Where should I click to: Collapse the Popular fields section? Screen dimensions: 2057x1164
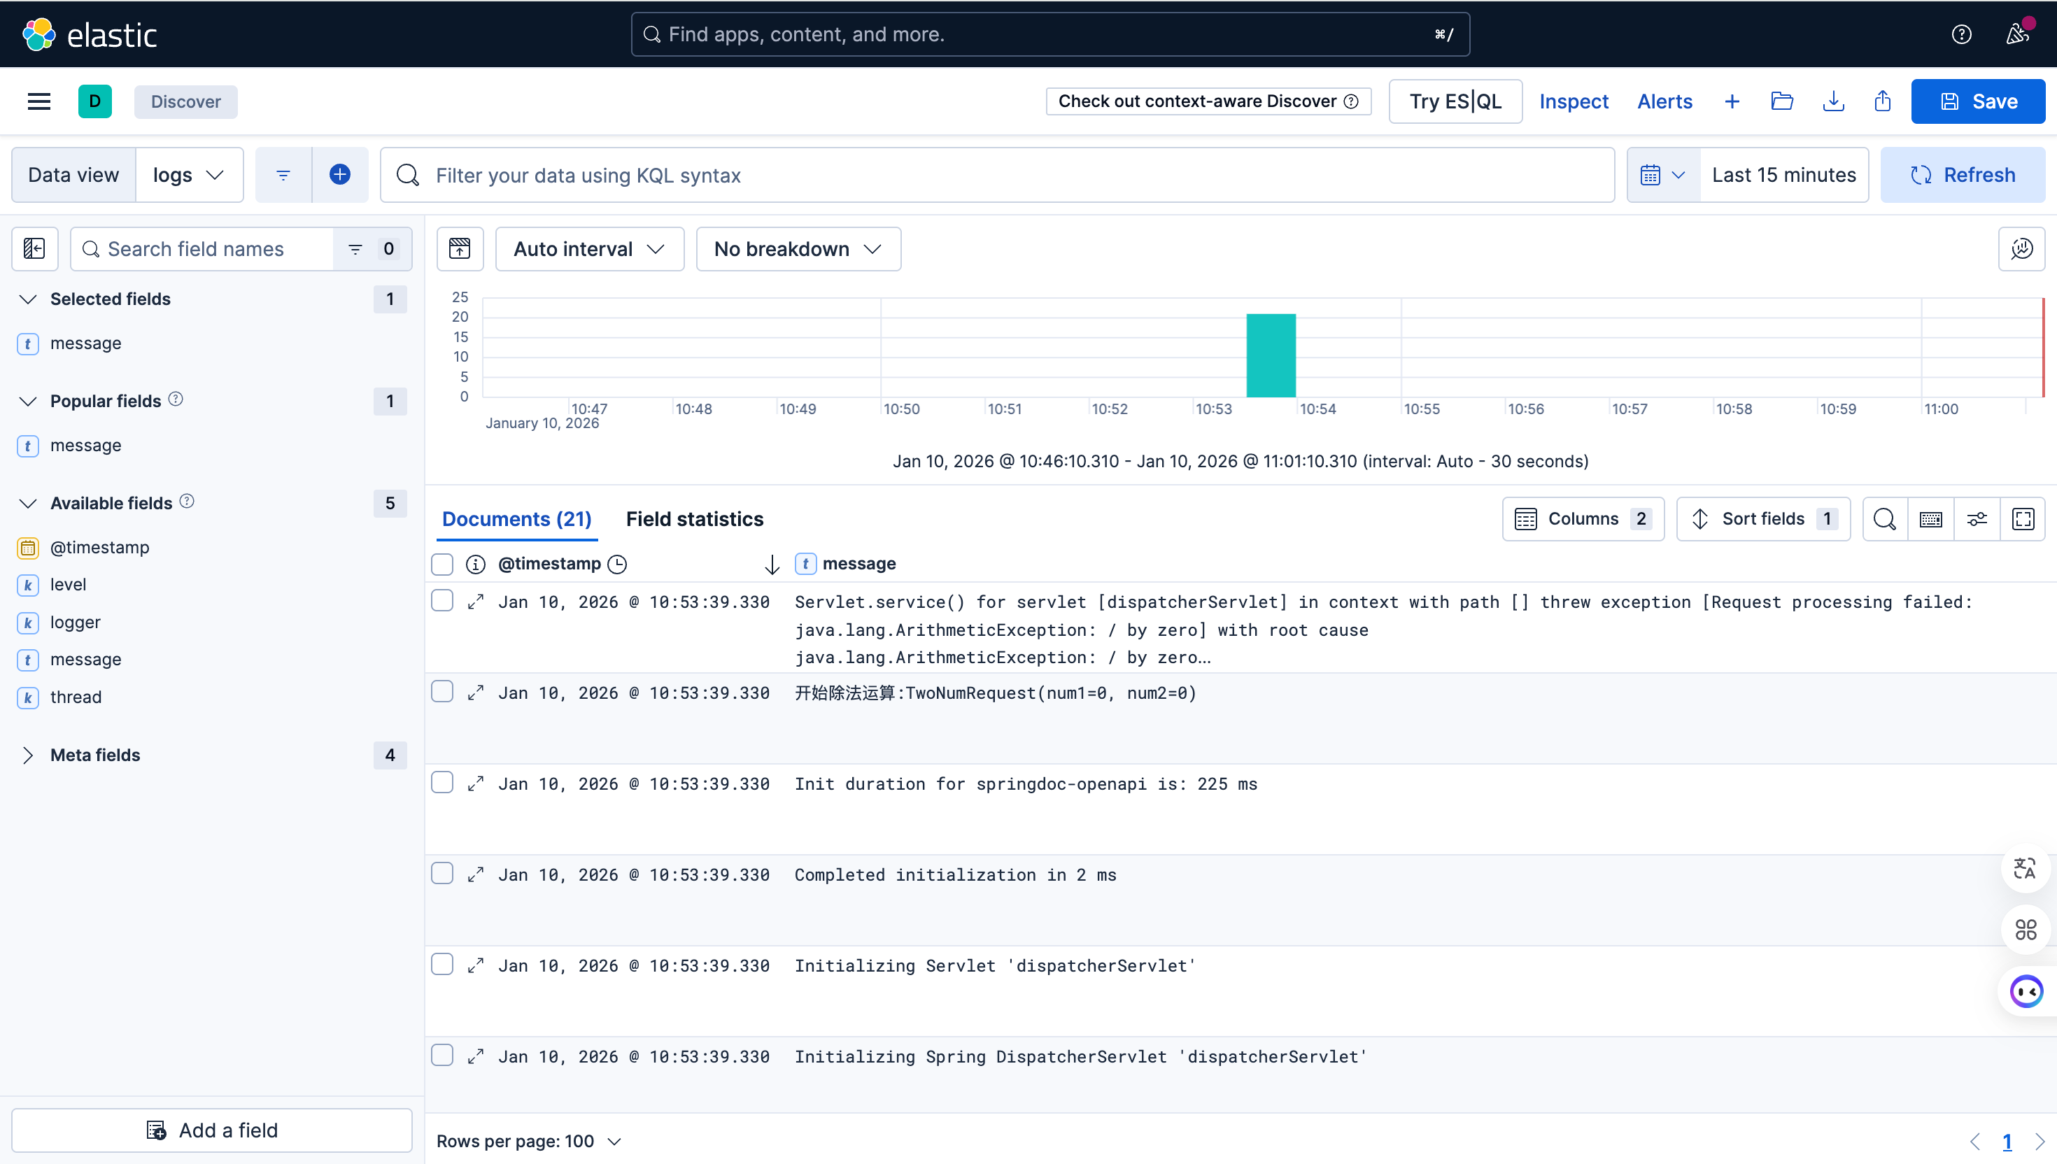click(28, 402)
